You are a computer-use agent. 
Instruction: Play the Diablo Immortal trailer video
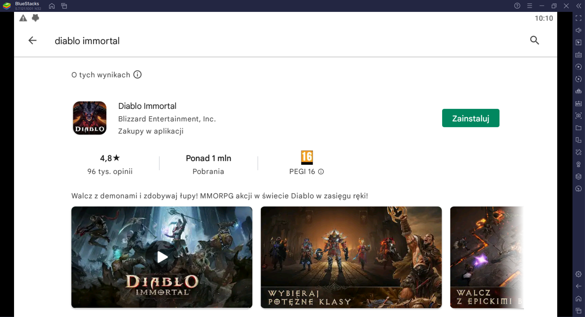[x=162, y=257]
